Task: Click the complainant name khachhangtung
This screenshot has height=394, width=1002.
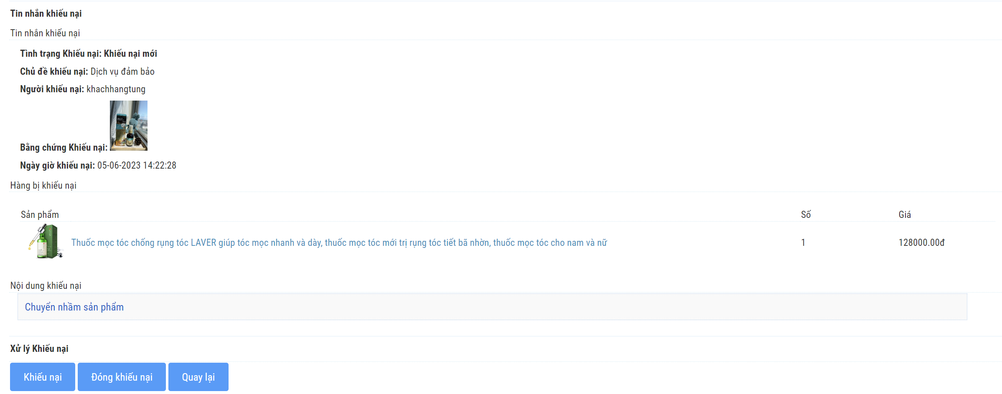Action: 116,89
